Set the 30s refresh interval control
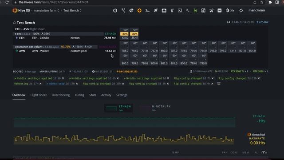The image size is (284, 160). 230,11
